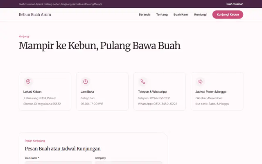Click the 'WhatsApp : 0812-3450-0222' number
The width and height of the screenshot is (262, 164).
point(158,104)
